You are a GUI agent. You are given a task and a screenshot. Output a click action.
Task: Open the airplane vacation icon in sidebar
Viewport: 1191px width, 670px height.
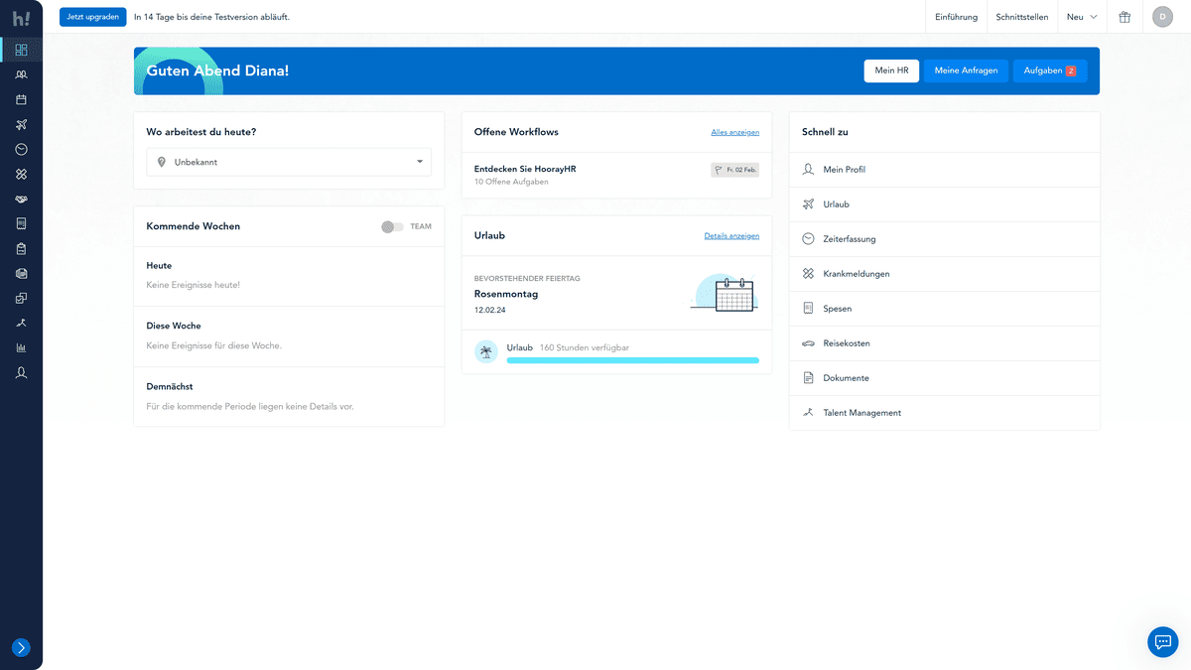pos(21,124)
